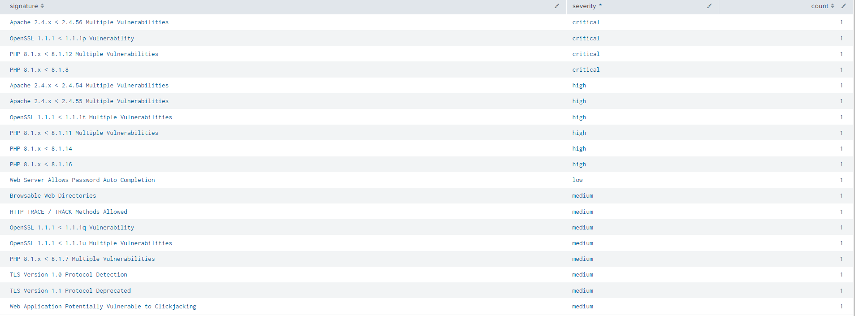
Task: Sort table by count column
Action: coord(822,6)
